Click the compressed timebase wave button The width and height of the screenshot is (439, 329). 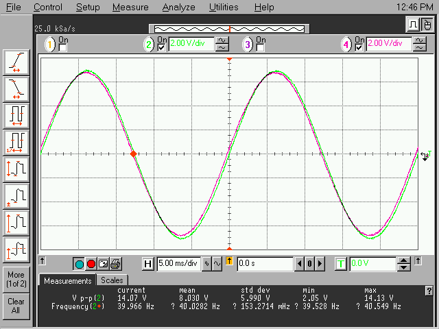(x=206, y=264)
